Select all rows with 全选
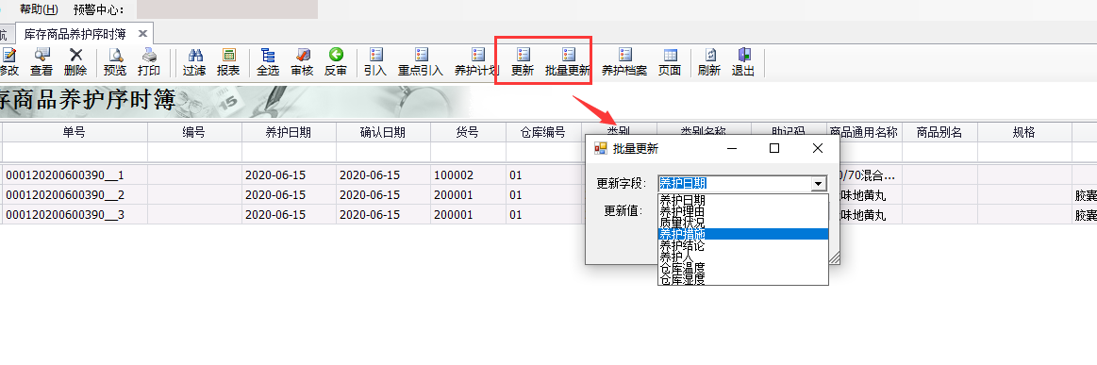1097x365 pixels. 268,62
